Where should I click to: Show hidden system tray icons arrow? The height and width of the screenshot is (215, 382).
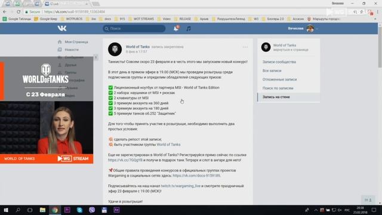[316, 210]
